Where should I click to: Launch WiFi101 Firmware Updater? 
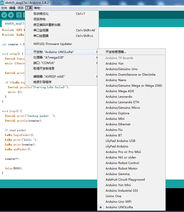[x=62, y=44]
